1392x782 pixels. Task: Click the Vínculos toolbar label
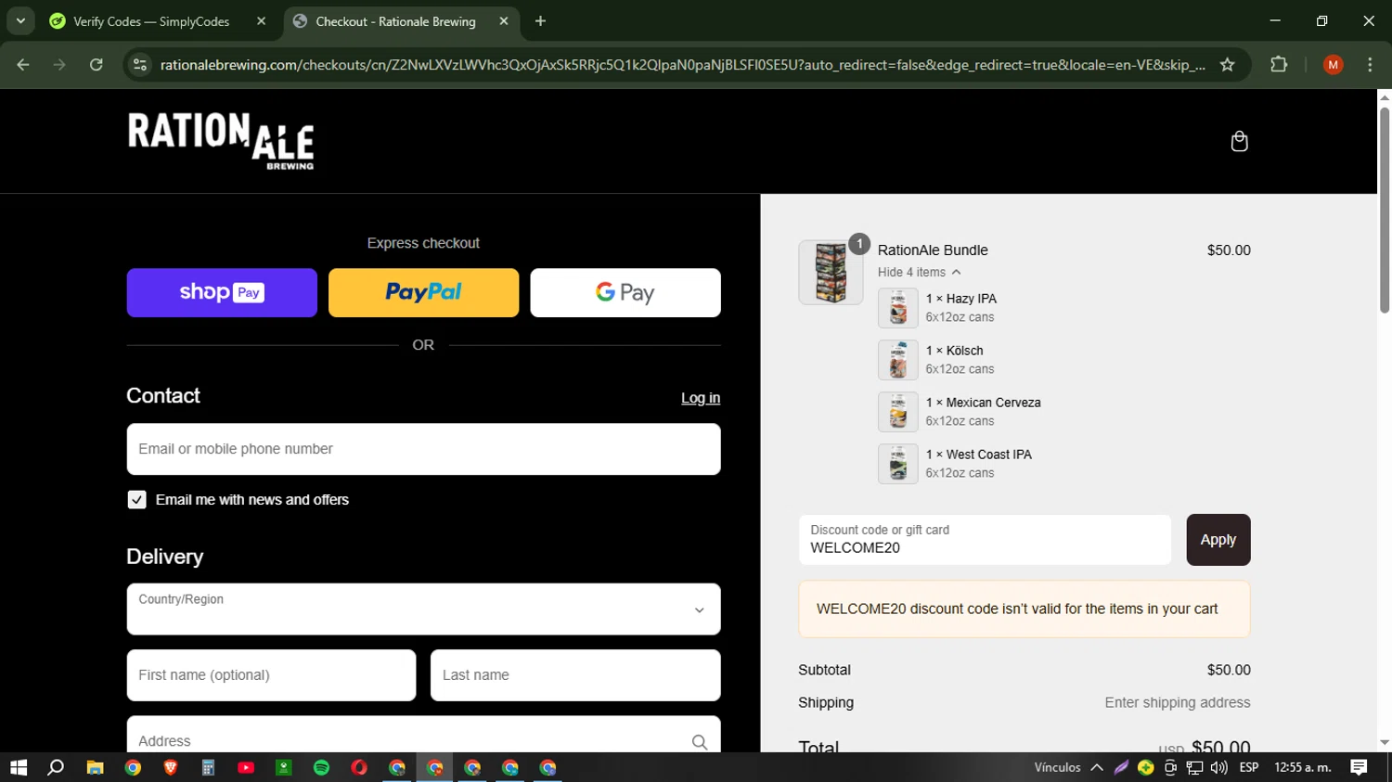click(1057, 767)
